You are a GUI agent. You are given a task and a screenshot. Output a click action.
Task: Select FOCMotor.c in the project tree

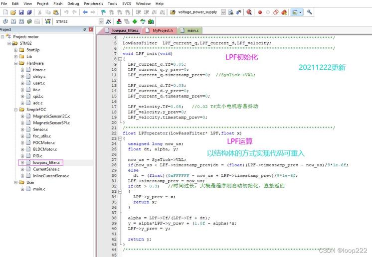coord(44,143)
